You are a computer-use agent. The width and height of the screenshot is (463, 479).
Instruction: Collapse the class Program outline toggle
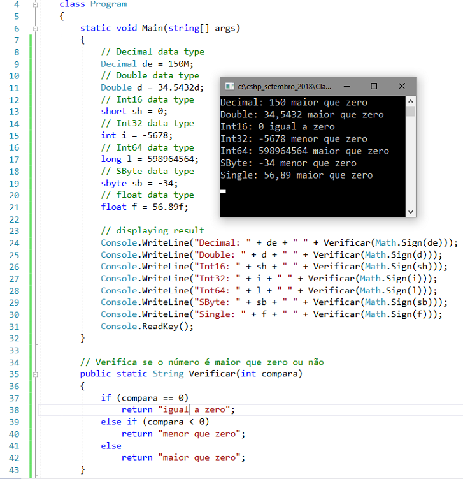coord(36,4)
